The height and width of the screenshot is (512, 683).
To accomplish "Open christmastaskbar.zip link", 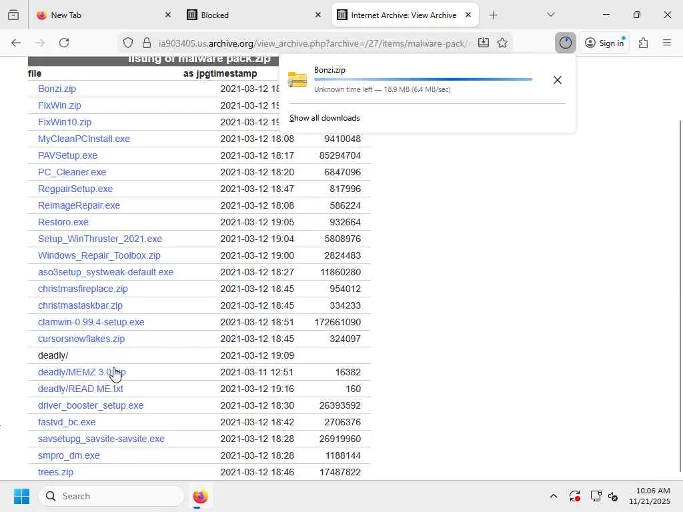I will tap(80, 305).
